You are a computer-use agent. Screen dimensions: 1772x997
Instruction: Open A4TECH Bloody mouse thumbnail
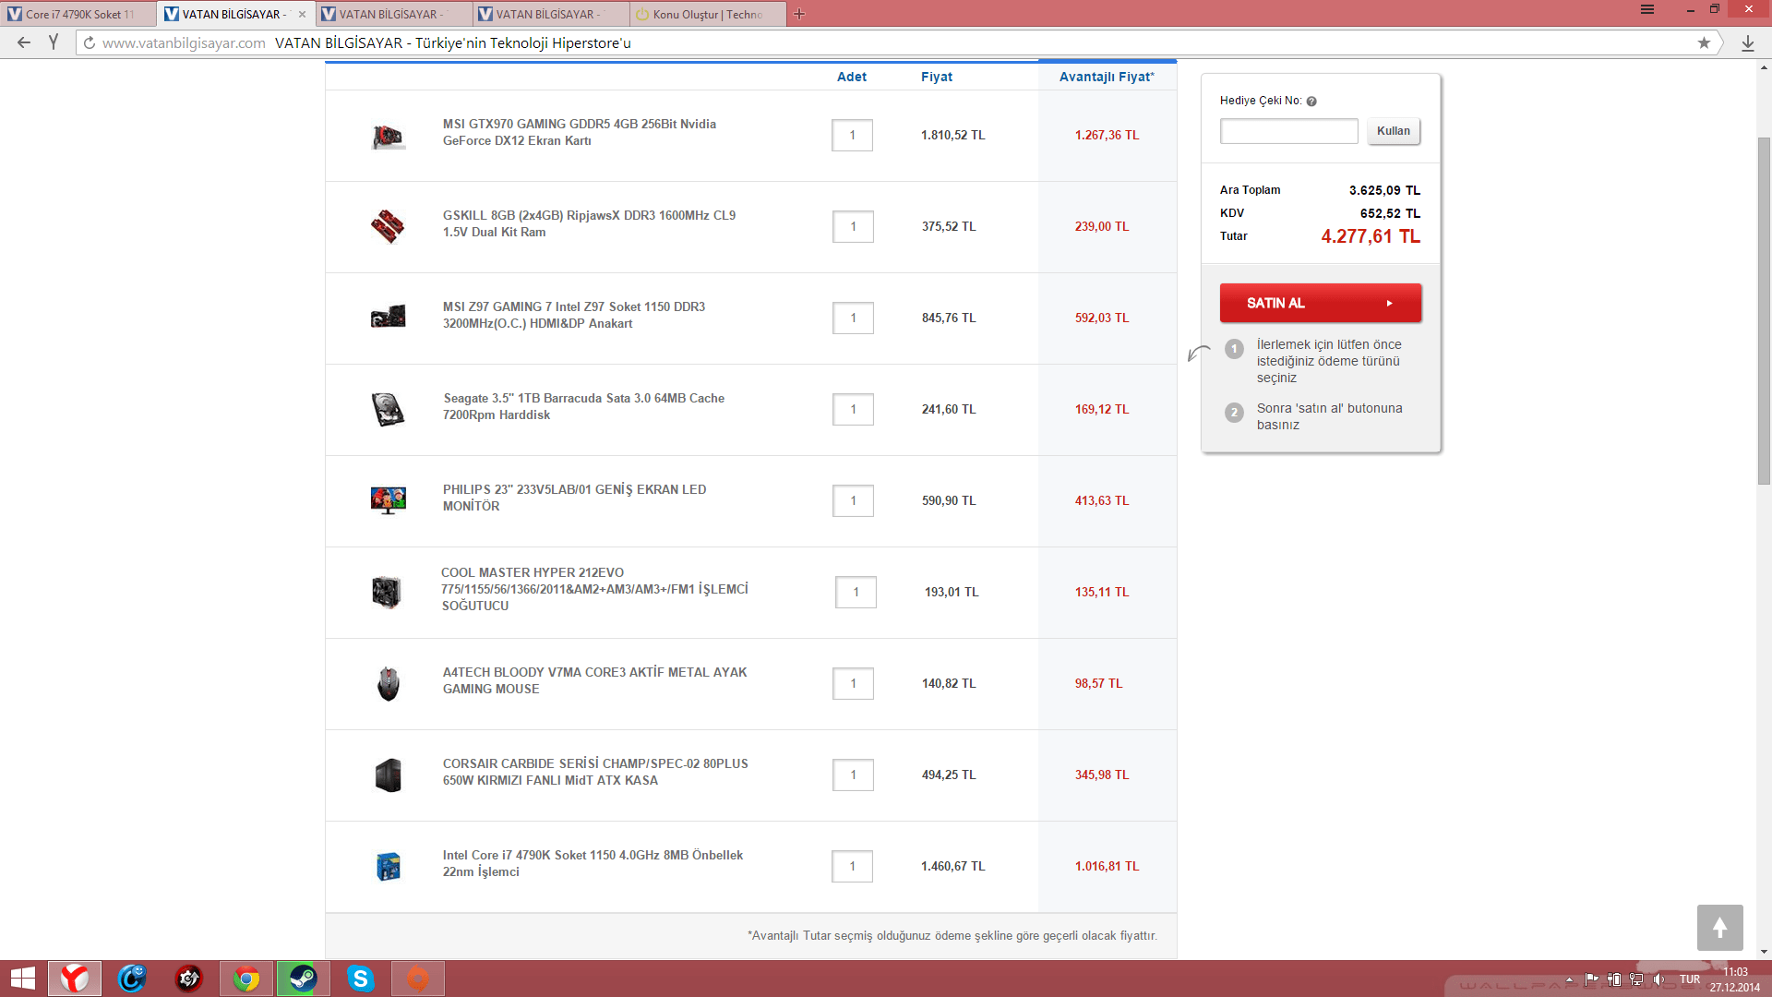(389, 683)
